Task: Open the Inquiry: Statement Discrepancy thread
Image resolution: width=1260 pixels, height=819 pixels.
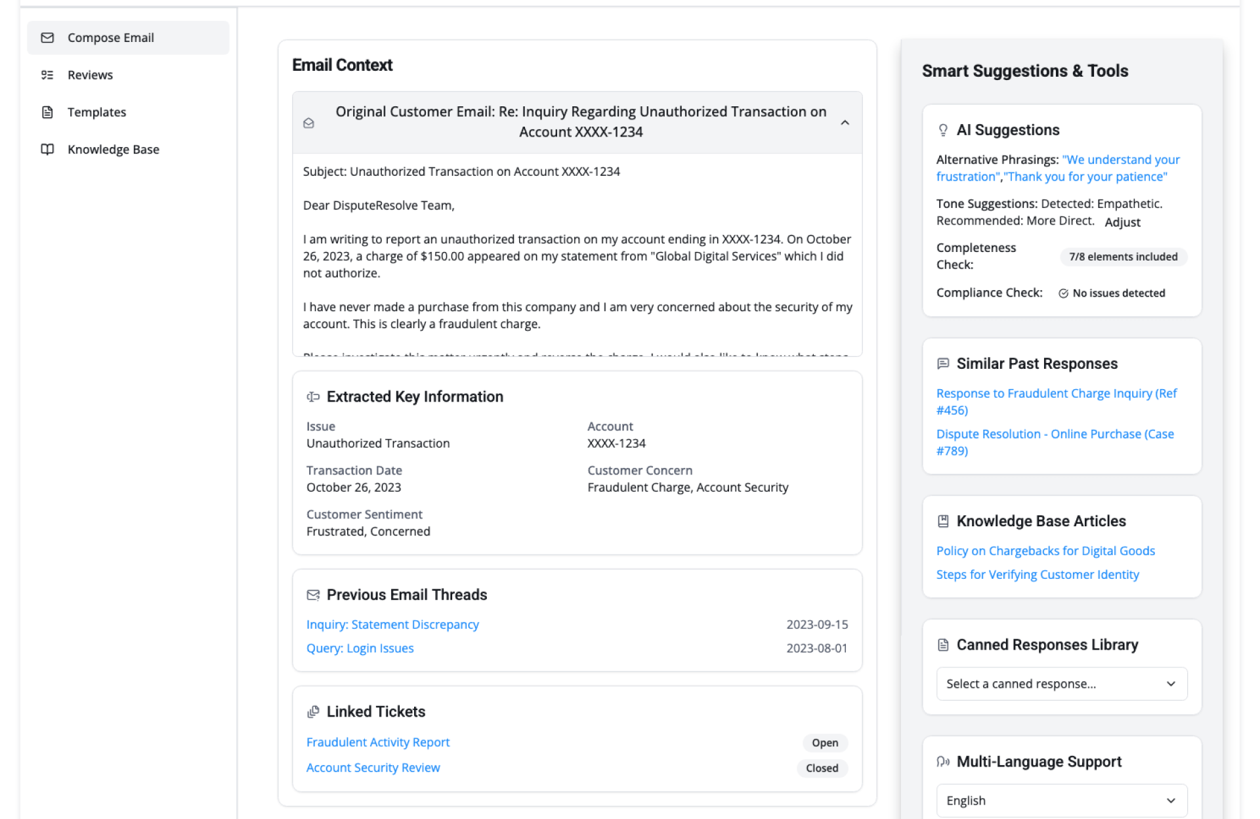Action: coord(392,625)
